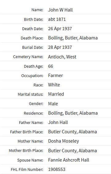Open spouse name Fannie Ashcroft Hall
111x174 pixels.
(x=68, y=160)
